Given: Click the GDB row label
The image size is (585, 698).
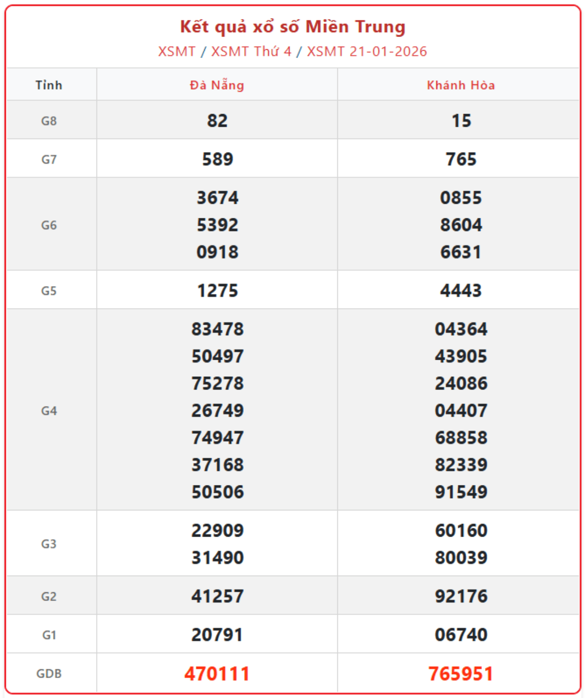Looking at the screenshot, I should 49,674.
